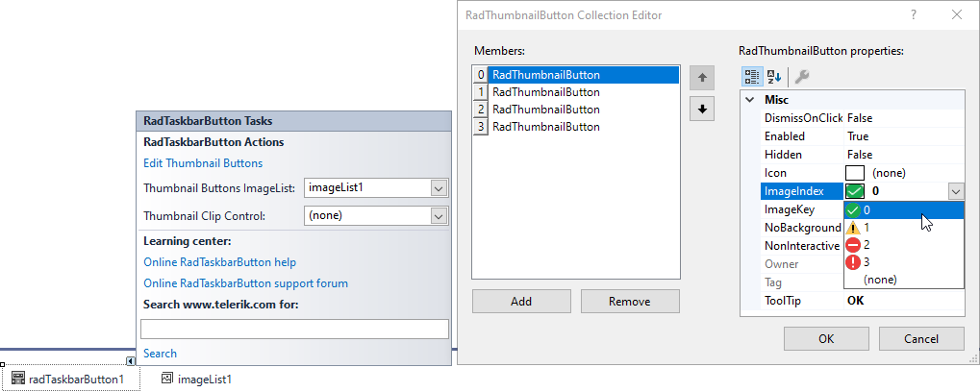The height and width of the screenshot is (392, 980).
Task: Select Hidden property value False
Action: [904, 154]
